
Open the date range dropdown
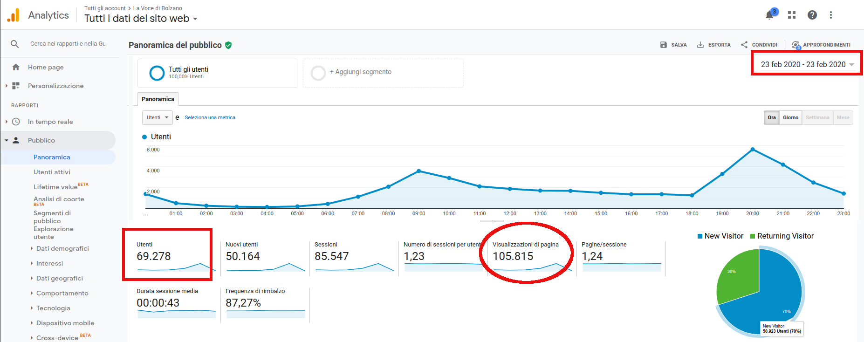[x=807, y=64]
